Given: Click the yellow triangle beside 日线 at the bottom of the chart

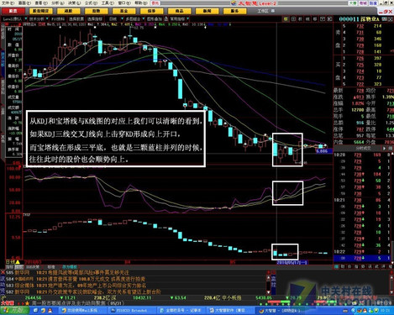Looking at the screenshot, I should coord(18,262).
